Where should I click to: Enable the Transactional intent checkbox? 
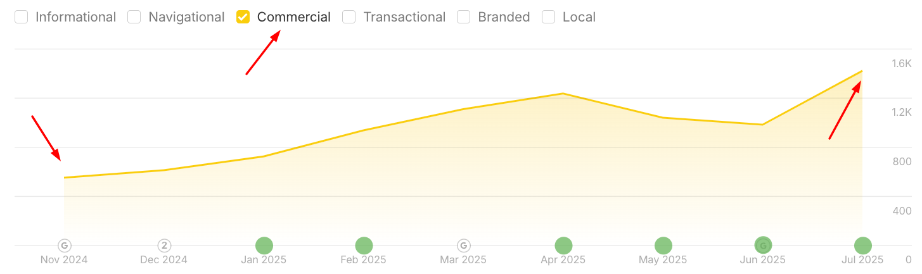(349, 17)
